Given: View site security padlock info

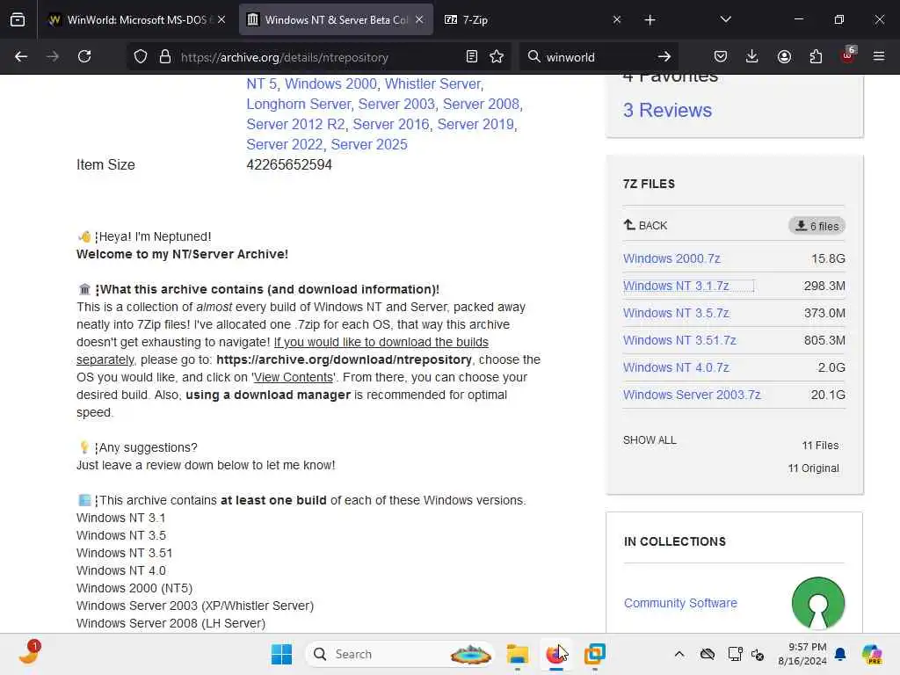Looking at the screenshot, I should point(165,57).
